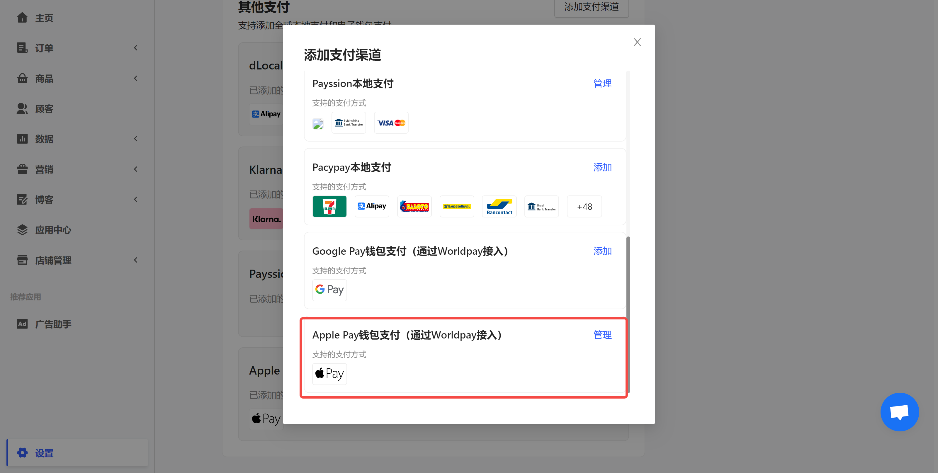This screenshot has width=938, height=473.
Task: Click the Suid-Afrika Bank Transfer logo
Action: pos(349,123)
